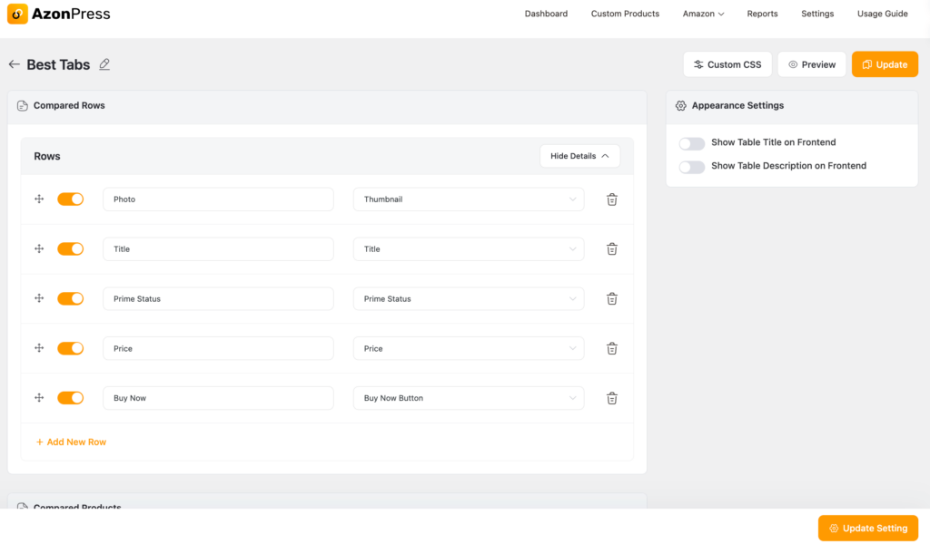The width and height of the screenshot is (930, 544).
Task: Open the Buy Now Button dropdown
Action: point(469,398)
